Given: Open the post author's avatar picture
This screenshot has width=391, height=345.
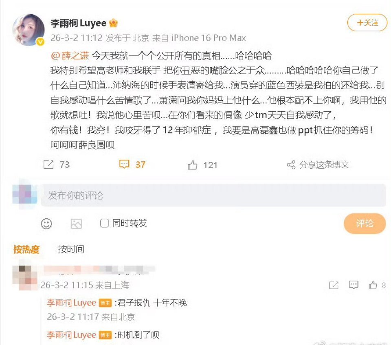Looking at the screenshot, I should point(29,30).
